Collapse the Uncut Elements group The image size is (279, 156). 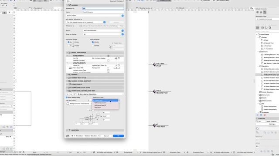(x=67, y=63)
